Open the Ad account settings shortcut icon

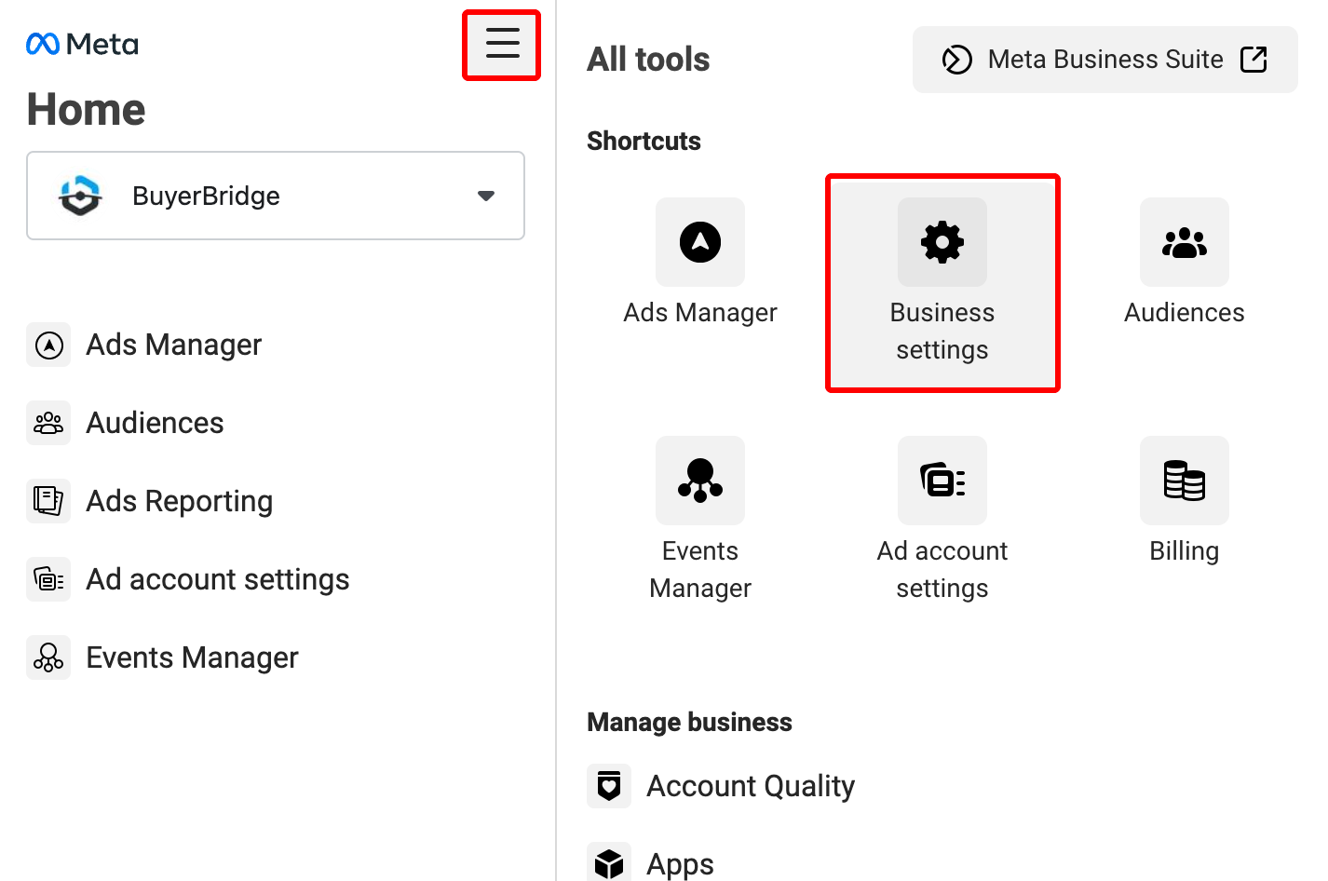pyautogui.click(x=942, y=481)
